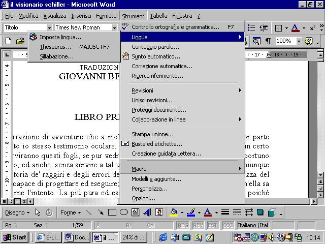Choose Sillabazione from Lingua submenu

click(74, 56)
